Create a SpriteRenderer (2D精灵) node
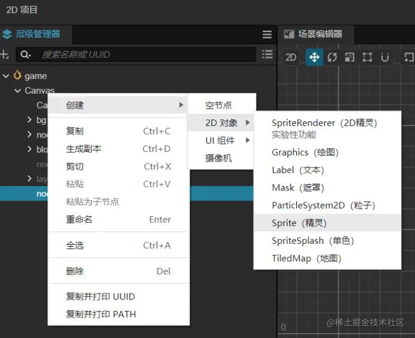This screenshot has height=338, width=415. (327, 128)
